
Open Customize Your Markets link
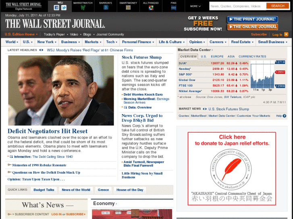[x=254, y=116]
